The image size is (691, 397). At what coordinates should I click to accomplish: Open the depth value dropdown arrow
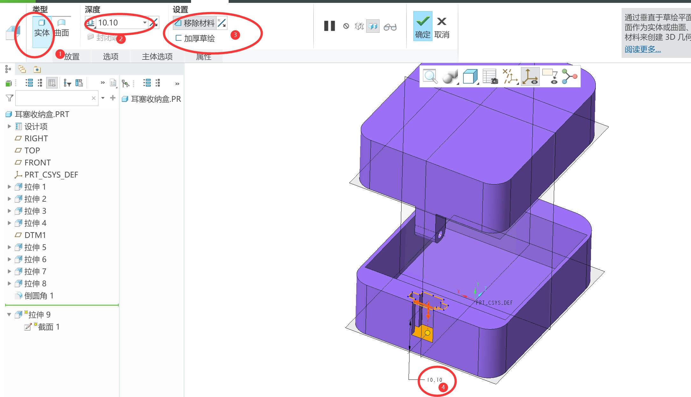[145, 23]
